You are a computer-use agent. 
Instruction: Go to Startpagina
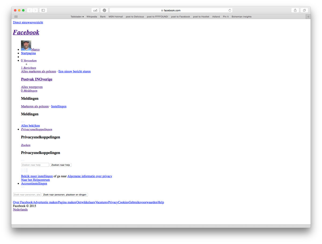pos(28,53)
